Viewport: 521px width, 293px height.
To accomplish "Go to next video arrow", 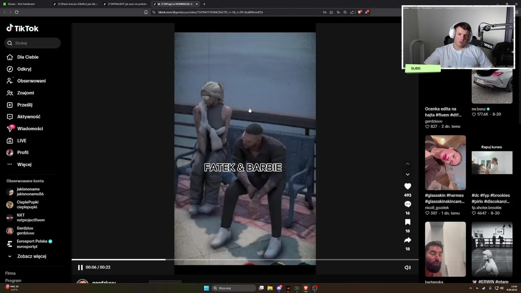I will (x=407, y=174).
